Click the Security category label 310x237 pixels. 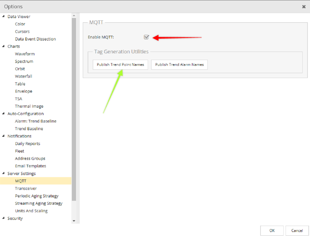(15, 218)
